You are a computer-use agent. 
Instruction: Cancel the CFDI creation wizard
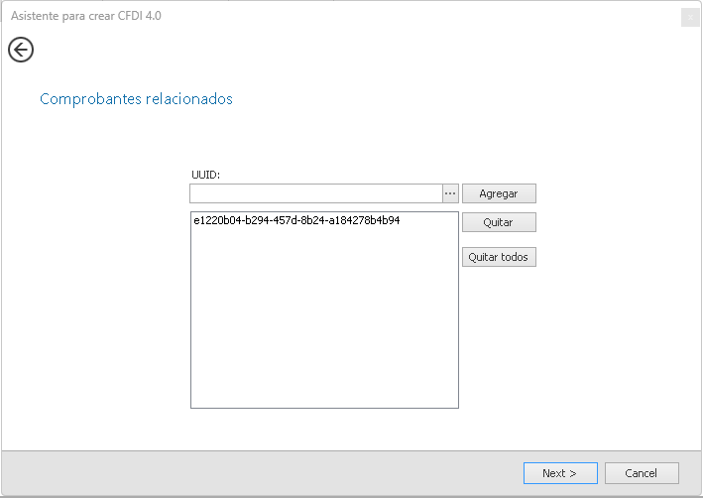coord(642,473)
